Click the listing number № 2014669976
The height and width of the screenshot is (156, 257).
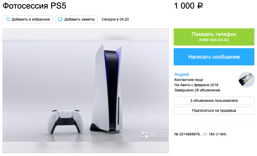[x=188, y=134]
